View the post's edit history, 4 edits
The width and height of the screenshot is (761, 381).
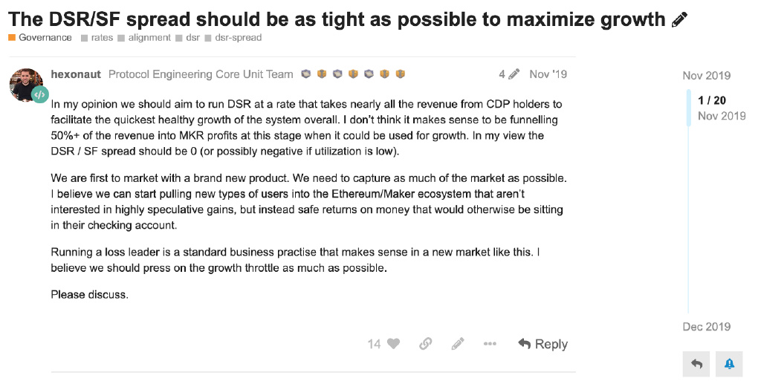pyautogui.click(x=509, y=74)
